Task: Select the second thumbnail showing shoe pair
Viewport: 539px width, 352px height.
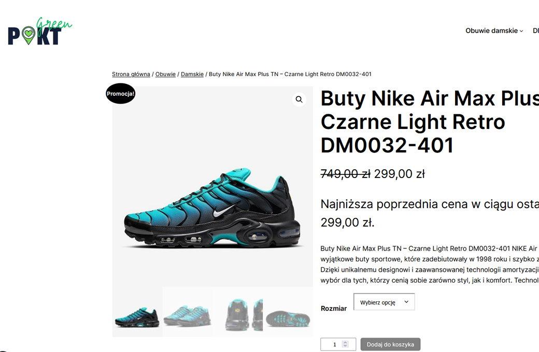Action: pyautogui.click(x=187, y=312)
